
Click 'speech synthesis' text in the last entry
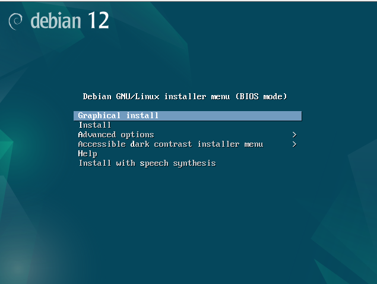click(178, 163)
